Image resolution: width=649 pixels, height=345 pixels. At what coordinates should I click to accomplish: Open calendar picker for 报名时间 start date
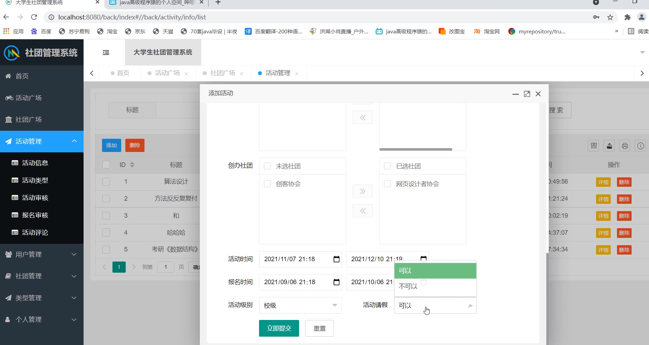click(336, 282)
